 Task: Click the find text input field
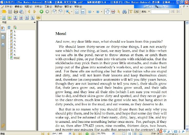[160, 12]
